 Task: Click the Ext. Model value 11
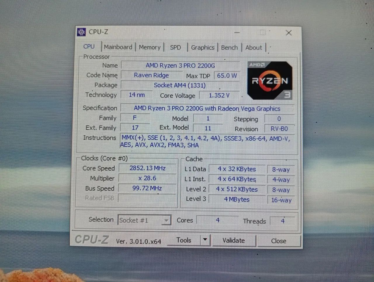tap(208, 128)
